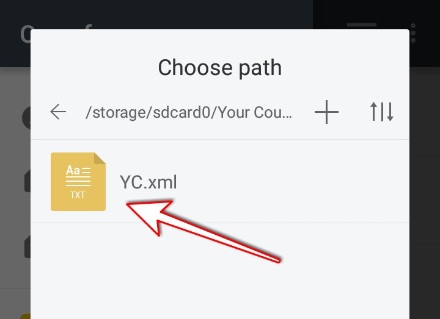Open sort options with the up-down arrows icon
The height and width of the screenshot is (319, 440).
coord(381,112)
